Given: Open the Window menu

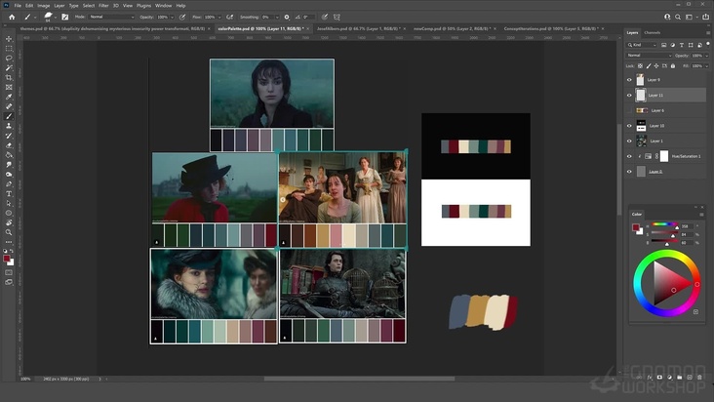Looking at the screenshot, I should [x=164, y=6].
